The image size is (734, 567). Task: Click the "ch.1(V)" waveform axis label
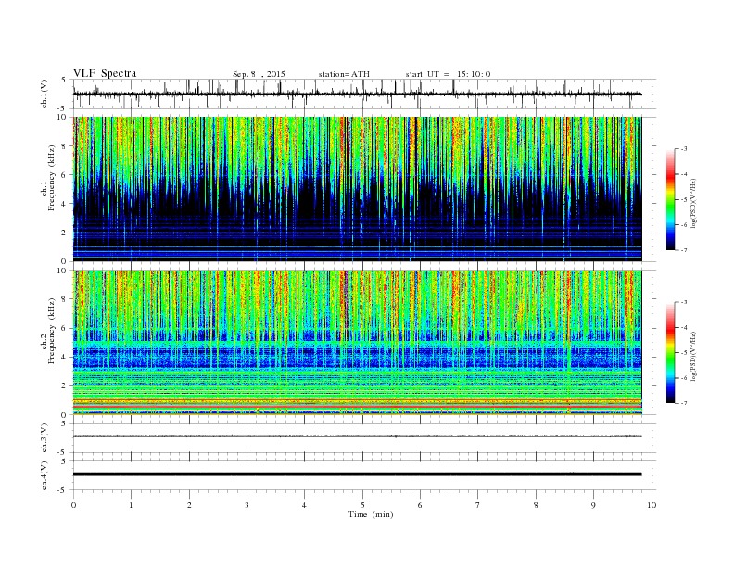(x=44, y=94)
